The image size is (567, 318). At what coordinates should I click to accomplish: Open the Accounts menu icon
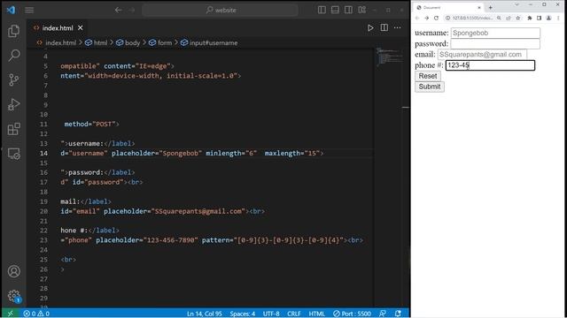pos(14,271)
